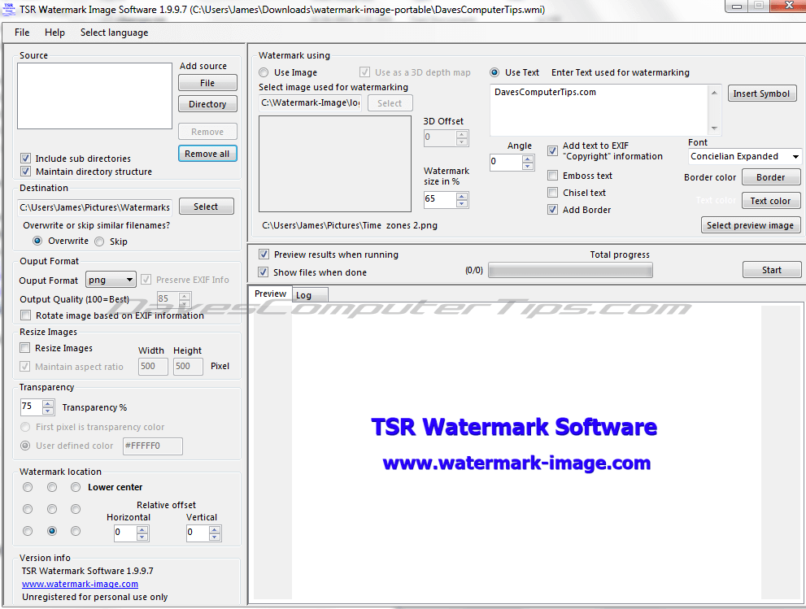Click the Source file list box

94,96
